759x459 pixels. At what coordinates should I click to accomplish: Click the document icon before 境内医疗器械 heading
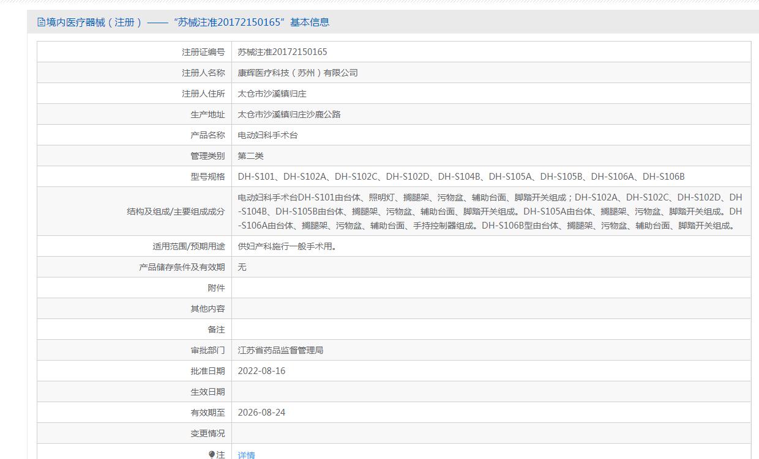pos(42,23)
